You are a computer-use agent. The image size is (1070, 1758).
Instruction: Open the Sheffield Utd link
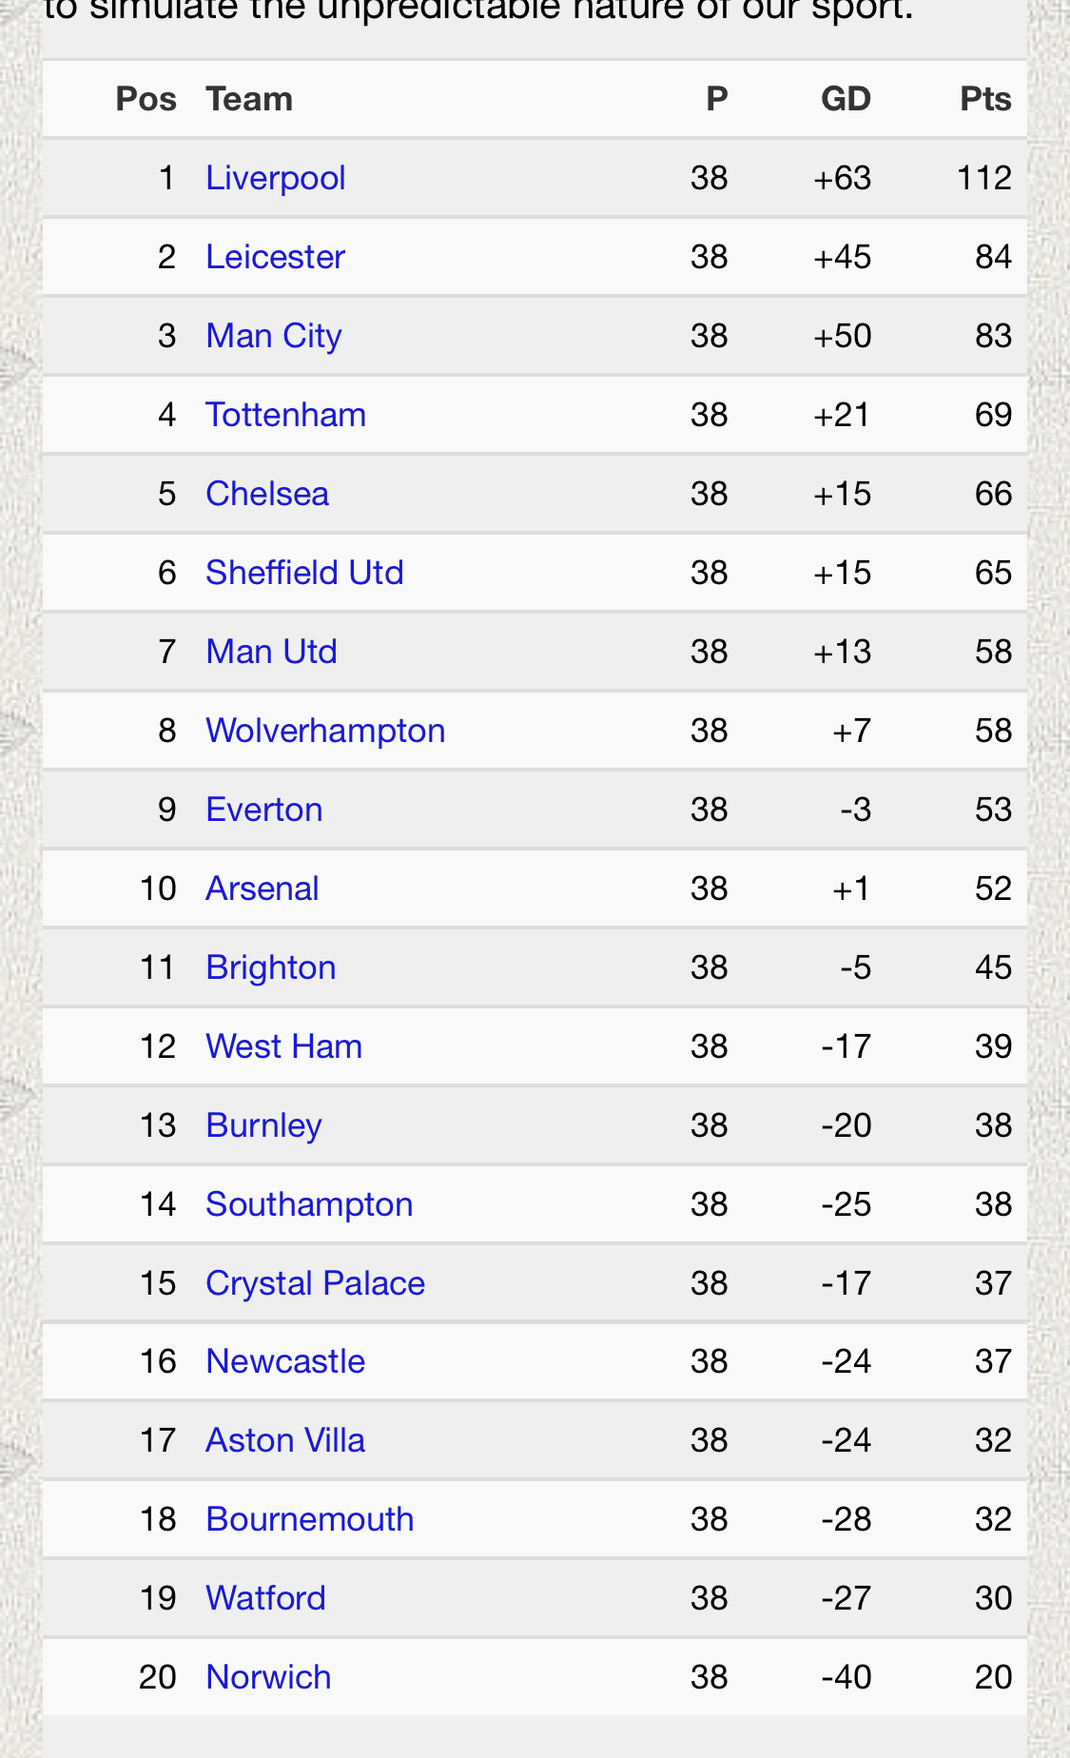point(304,573)
